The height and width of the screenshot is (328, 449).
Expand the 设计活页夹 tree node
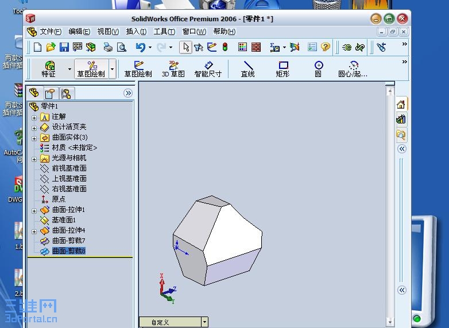coord(34,128)
